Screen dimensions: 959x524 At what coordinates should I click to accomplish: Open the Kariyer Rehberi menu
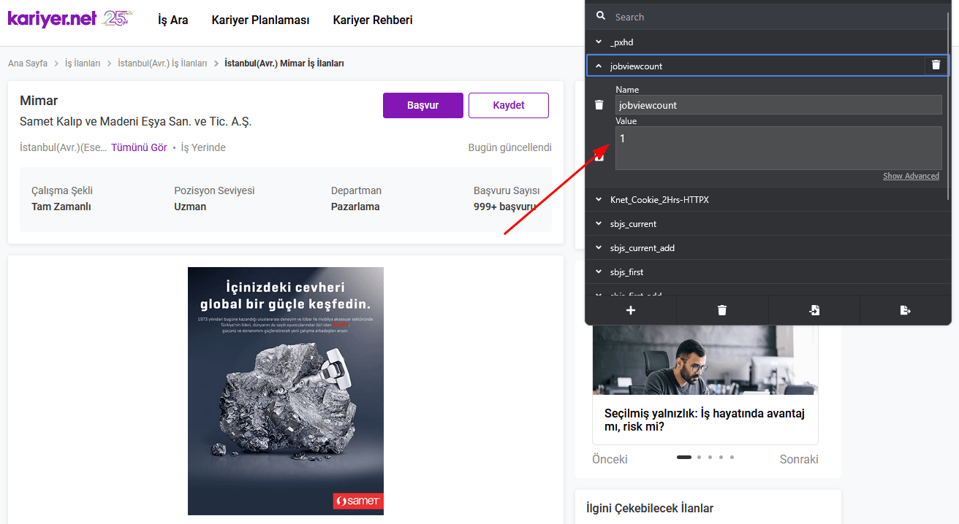click(372, 20)
